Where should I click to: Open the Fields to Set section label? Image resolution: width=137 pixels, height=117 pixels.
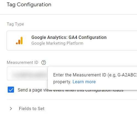point(32,109)
